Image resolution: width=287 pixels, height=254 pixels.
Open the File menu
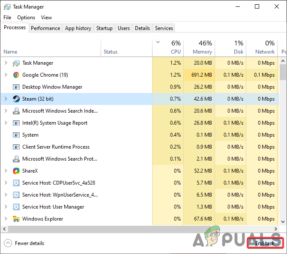[x=7, y=18]
